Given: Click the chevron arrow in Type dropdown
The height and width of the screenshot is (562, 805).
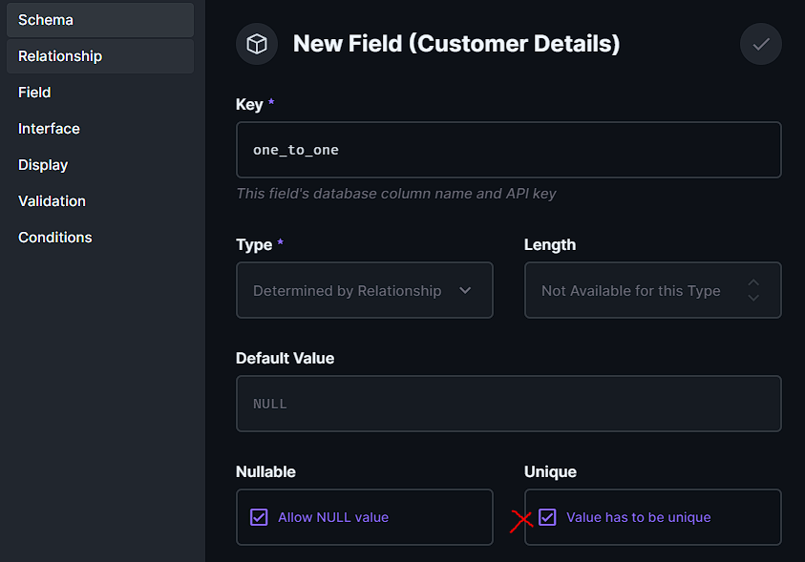Looking at the screenshot, I should [x=465, y=290].
